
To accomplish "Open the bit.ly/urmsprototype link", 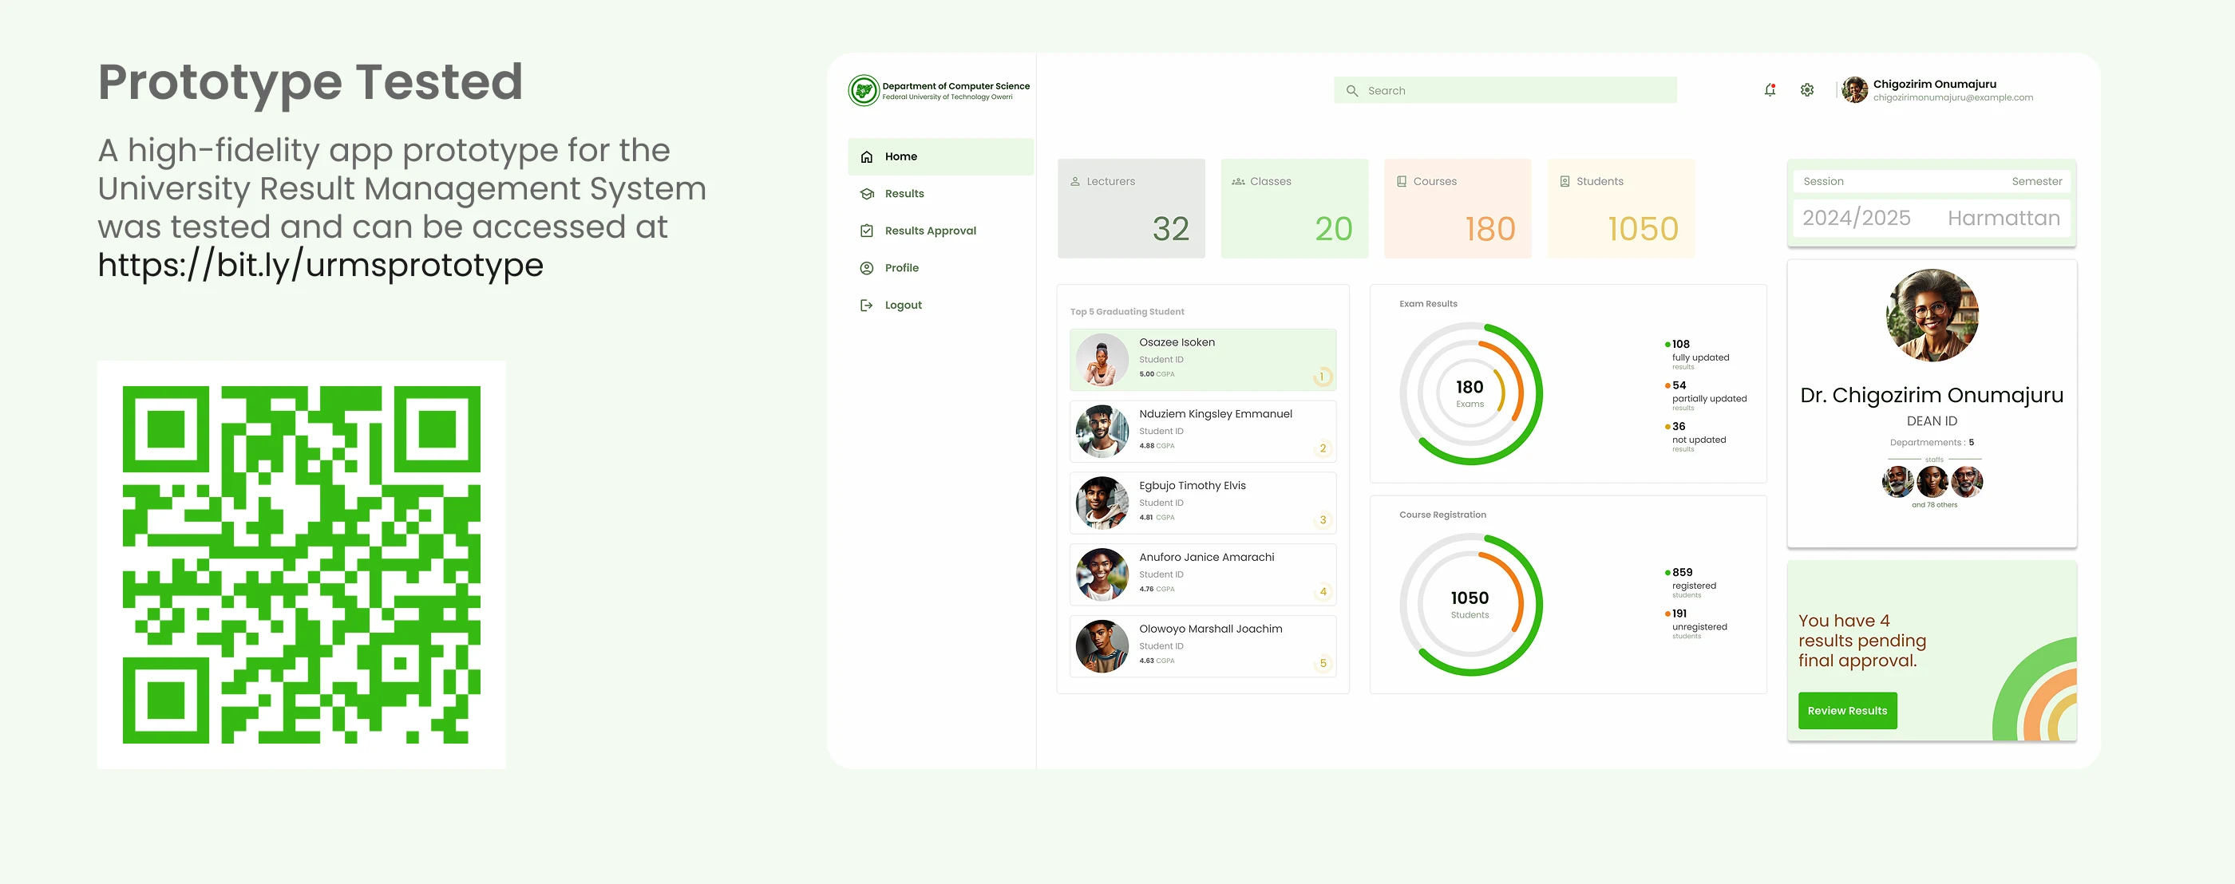I will [320, 266].
